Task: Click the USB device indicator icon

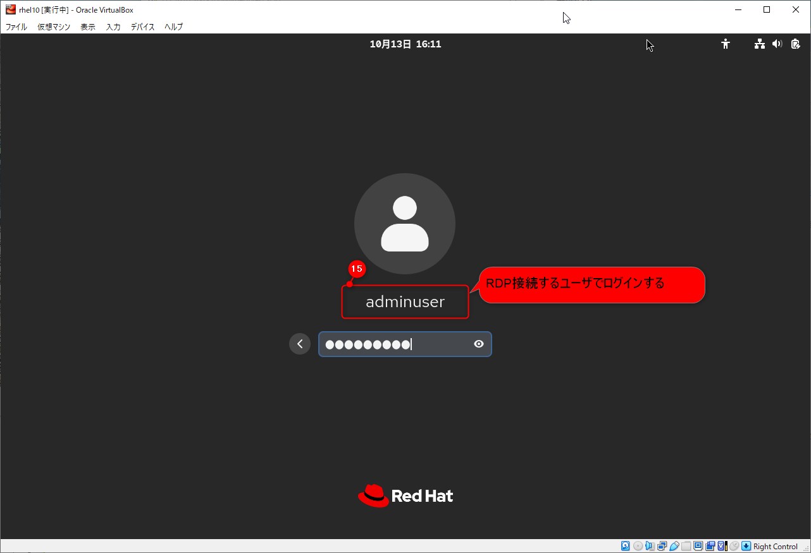Action: point(674,546)
